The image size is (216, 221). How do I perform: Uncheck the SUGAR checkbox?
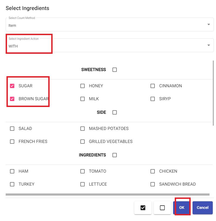point(12,86)
